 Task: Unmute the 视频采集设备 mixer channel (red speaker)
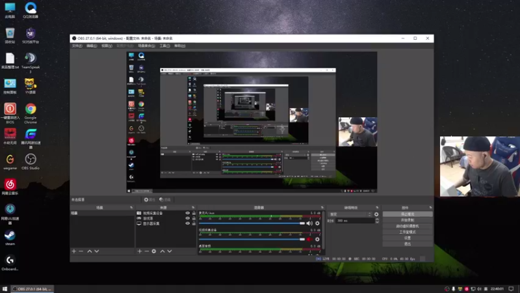pos(309,239)
